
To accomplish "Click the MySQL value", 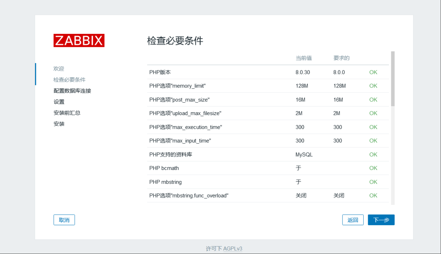I will click(304, 155).
